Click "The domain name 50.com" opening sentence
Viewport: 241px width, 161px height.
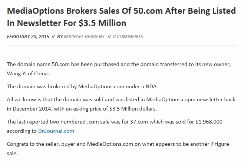click(x=38, y=64)
